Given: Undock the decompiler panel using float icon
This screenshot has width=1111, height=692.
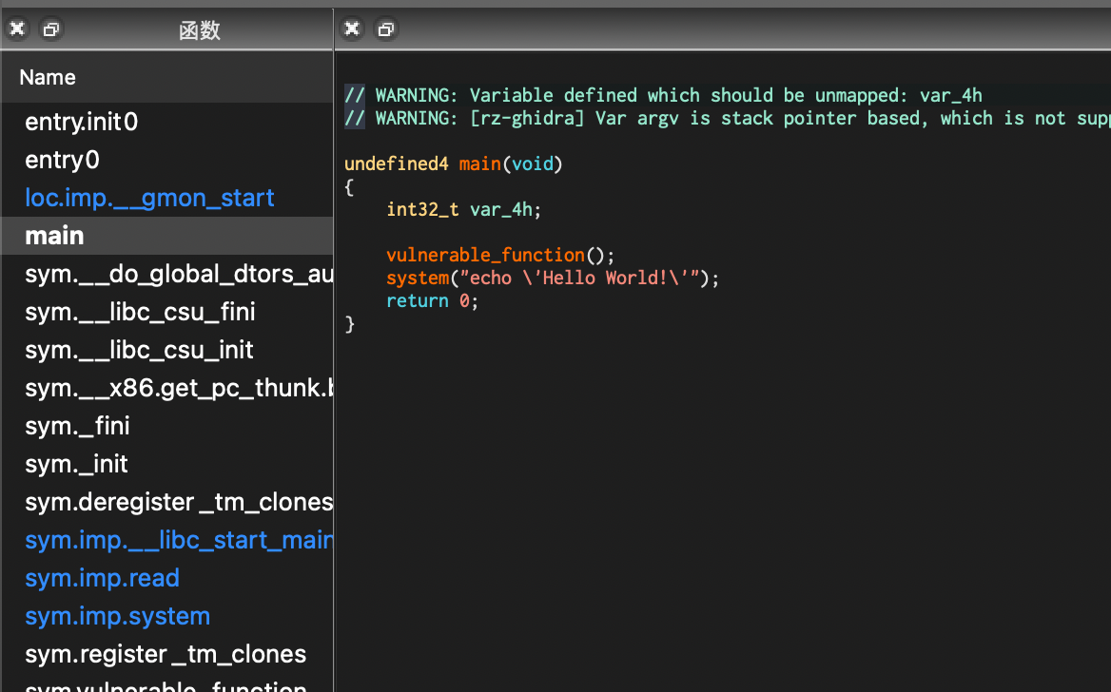Looking at the screenshot, I should pos(386,29).
